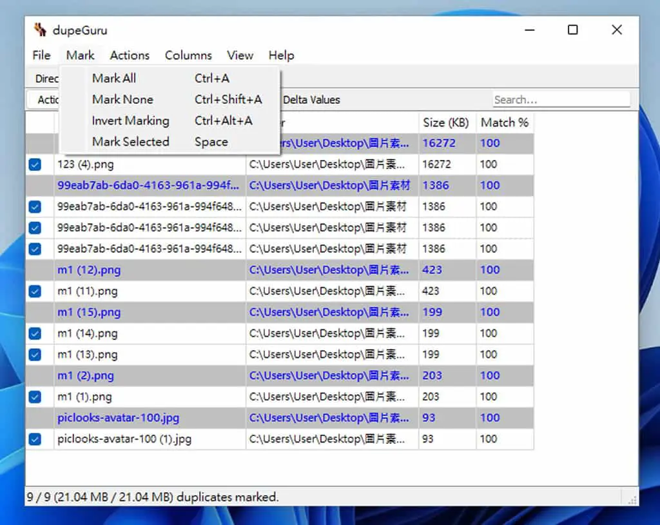
Task: Select the m1 (12).png reference row
Action: pyautogui.click(x=280, y=270)
